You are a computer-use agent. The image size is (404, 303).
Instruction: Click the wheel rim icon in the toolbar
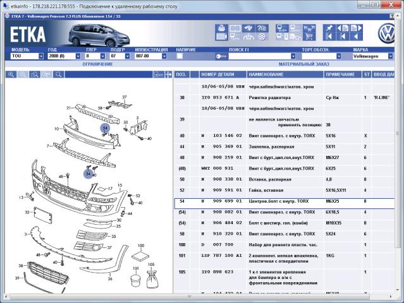(262, 37)
